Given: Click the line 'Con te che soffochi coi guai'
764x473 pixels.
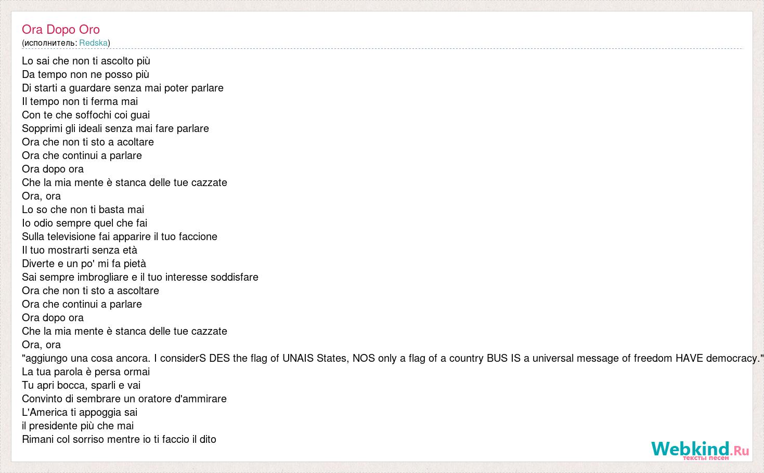Looking at the screenshot, I should 86,115.
